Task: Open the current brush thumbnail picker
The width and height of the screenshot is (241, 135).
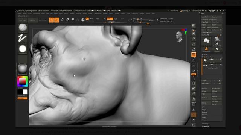Action: tap(23, 28)
